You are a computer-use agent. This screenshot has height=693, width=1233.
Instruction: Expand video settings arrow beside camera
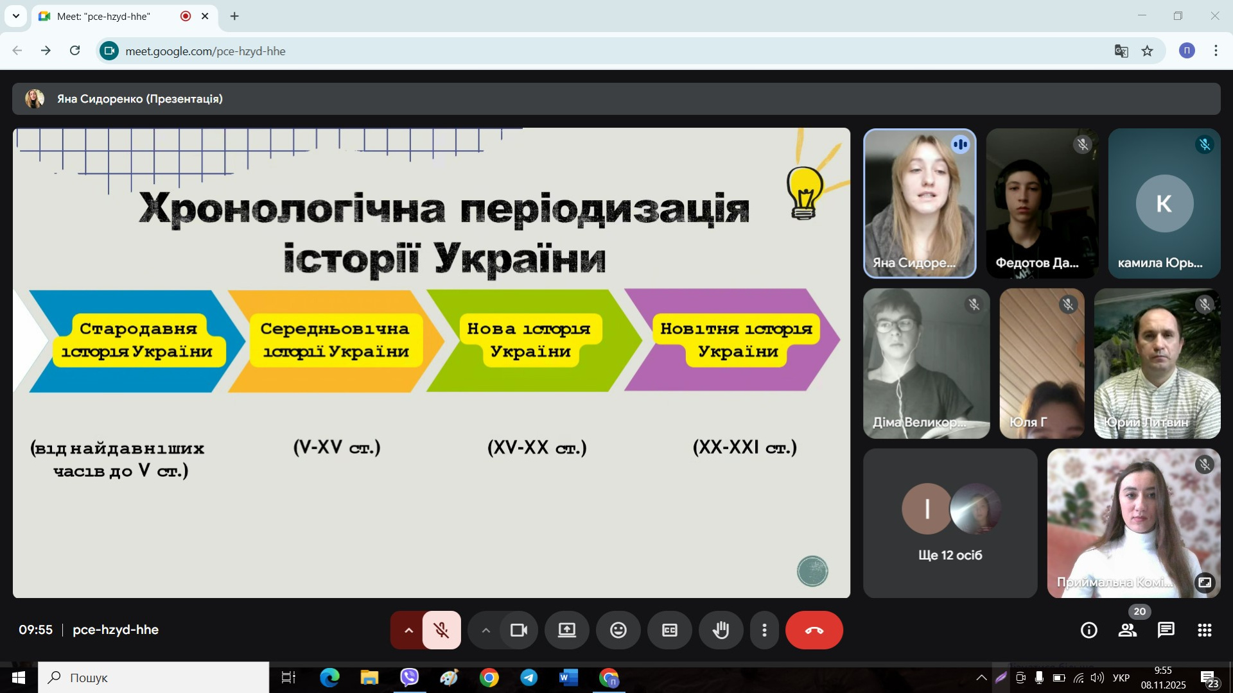486,630
